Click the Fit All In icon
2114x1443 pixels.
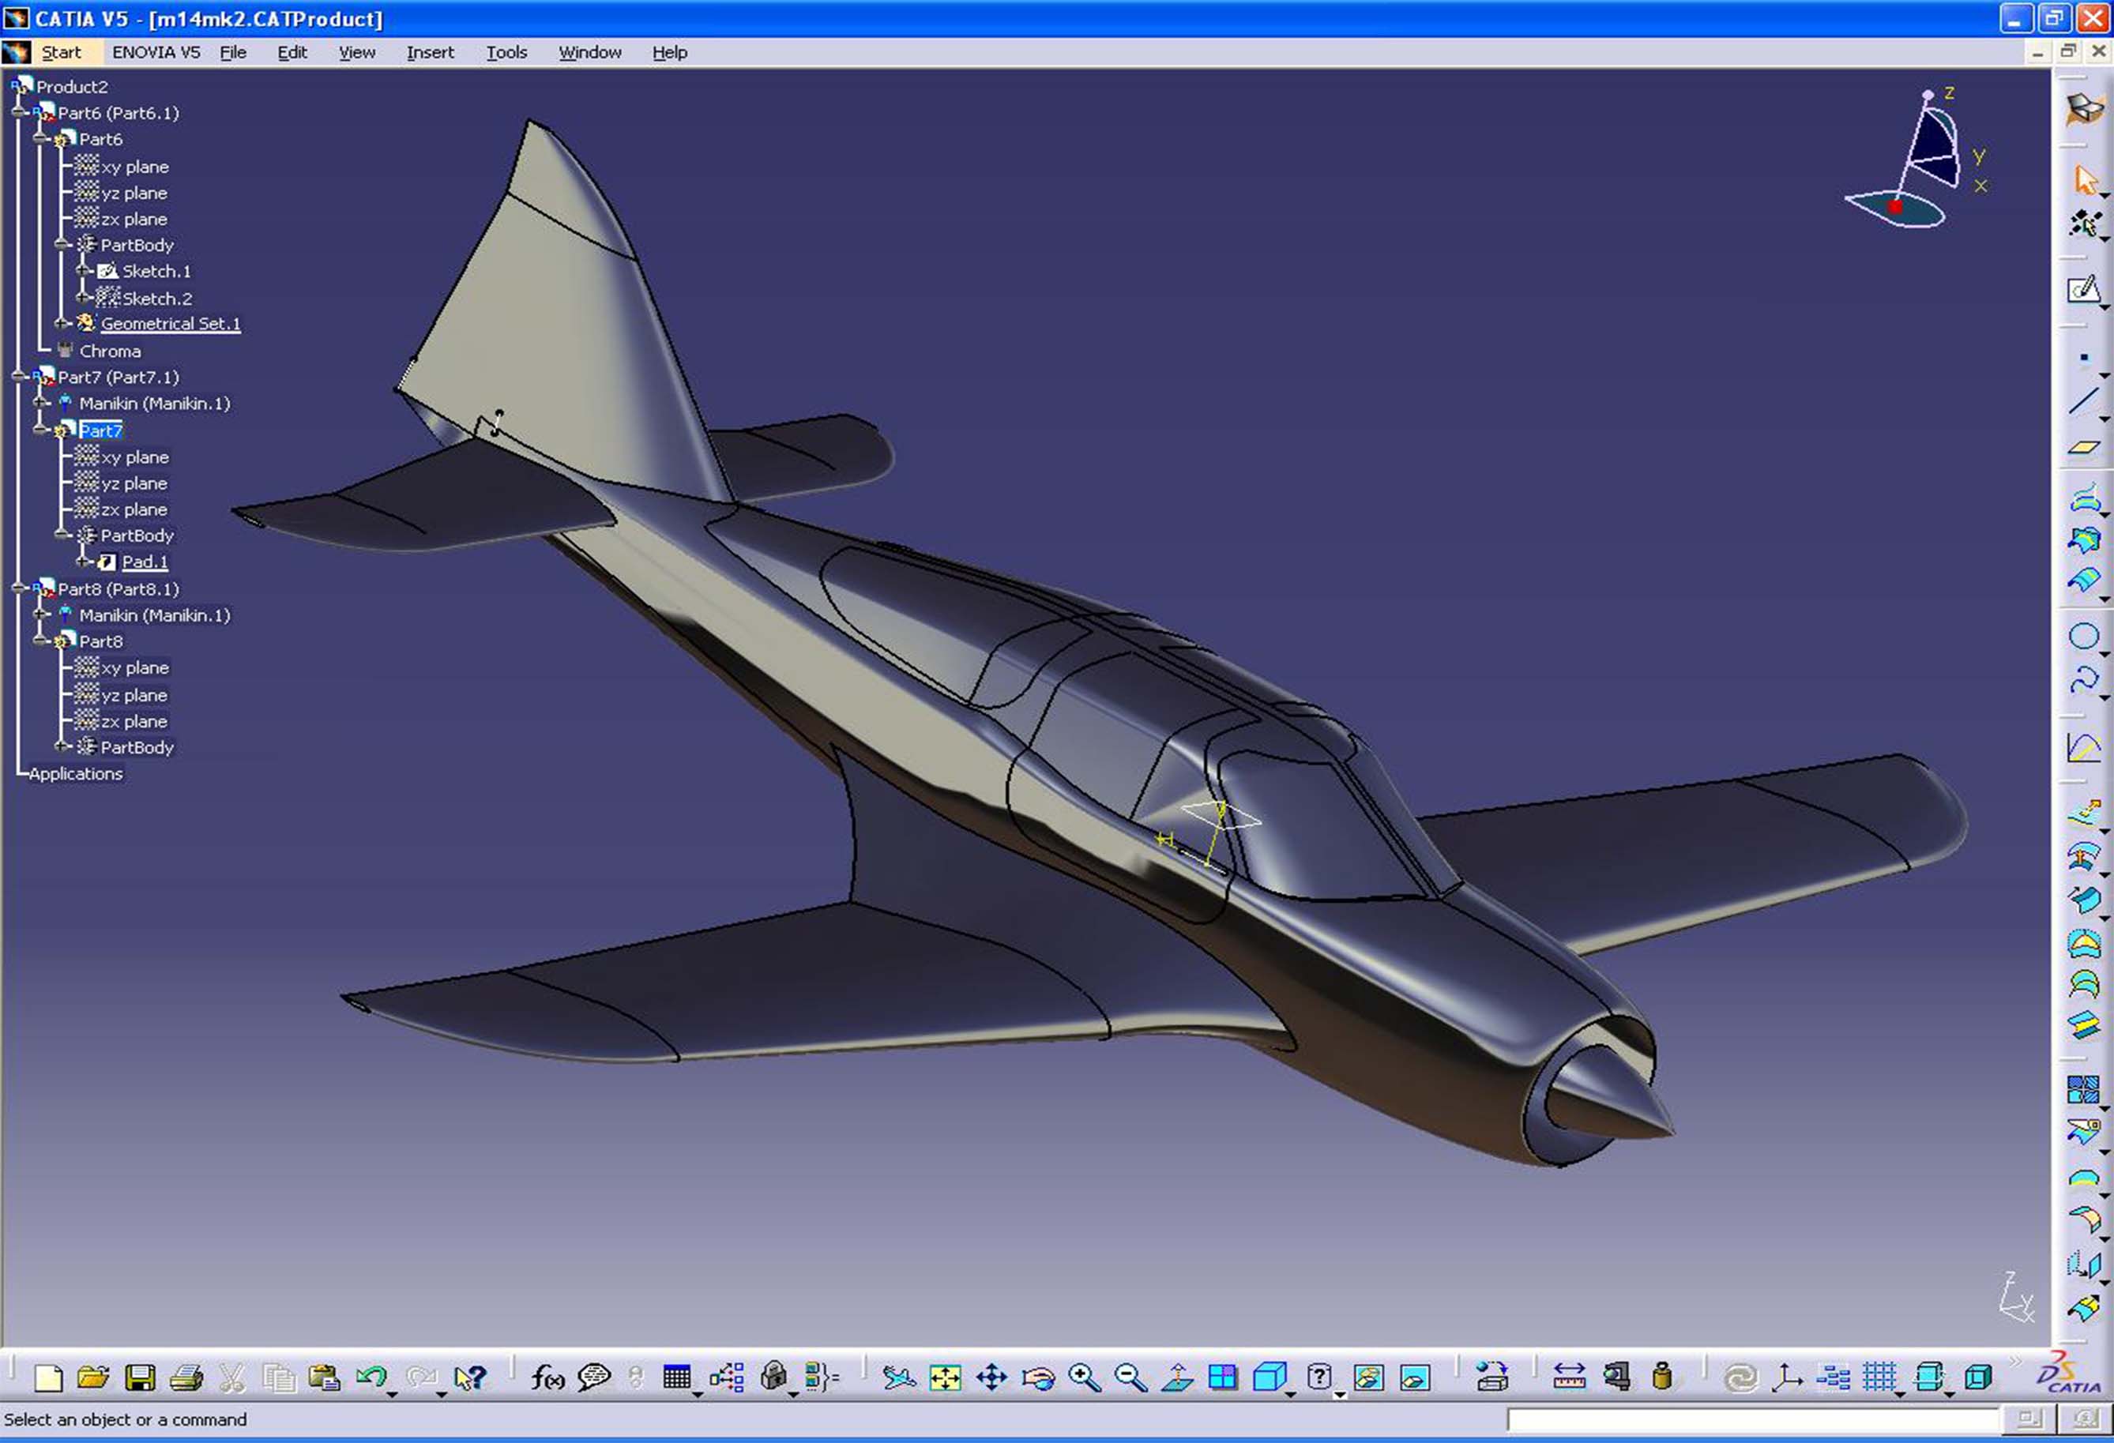pyautogui.click(x=945, y=1376)
